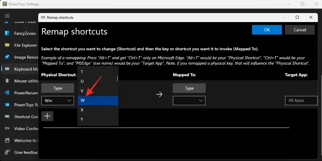Viewport: 322px width, 161px height.
Task: Cancel the Remap shortcuts dialog
Action: pyautogui.click(x=299, y=30)
